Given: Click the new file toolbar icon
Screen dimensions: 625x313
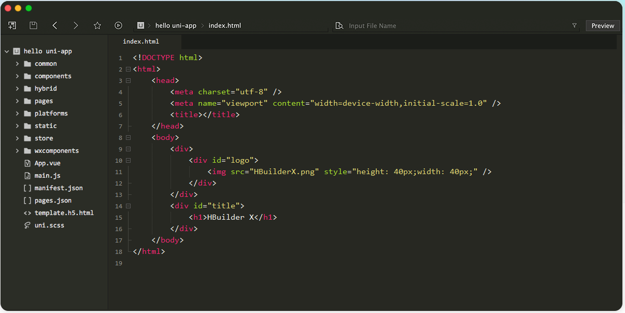Looking at the screenshot, I should click(12, 25).
